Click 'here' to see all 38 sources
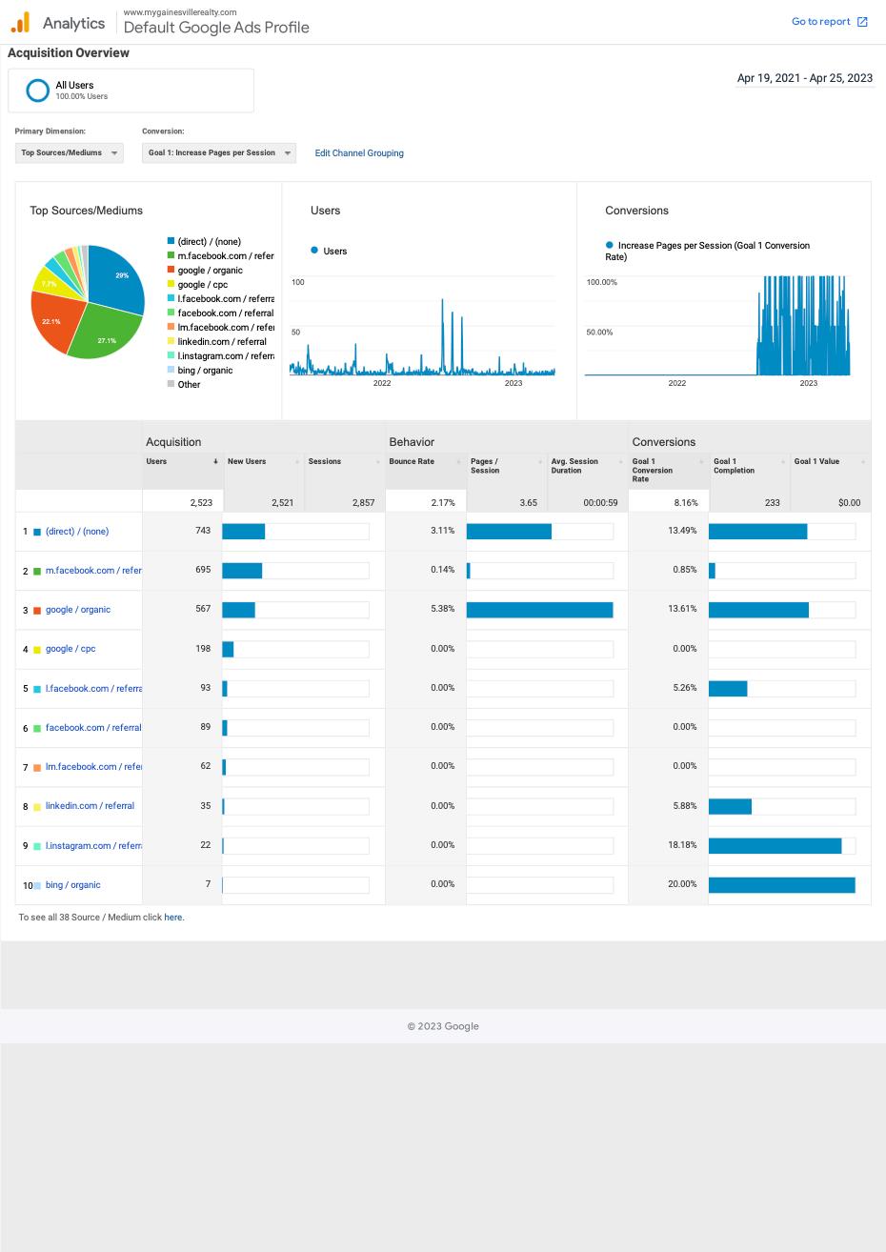The image size is (886, 1252). [172, 918]
